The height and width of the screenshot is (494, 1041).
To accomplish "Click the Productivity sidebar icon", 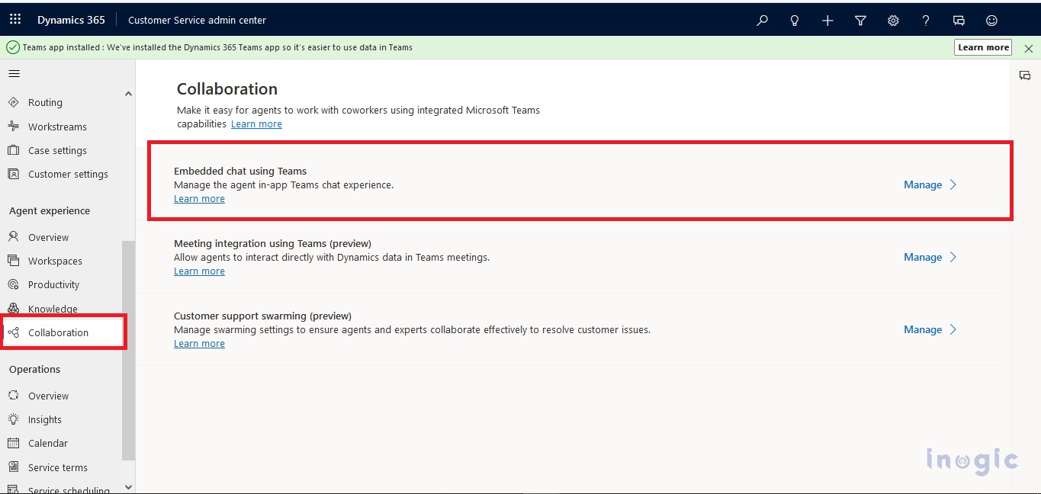I will [x=13, y=284].
